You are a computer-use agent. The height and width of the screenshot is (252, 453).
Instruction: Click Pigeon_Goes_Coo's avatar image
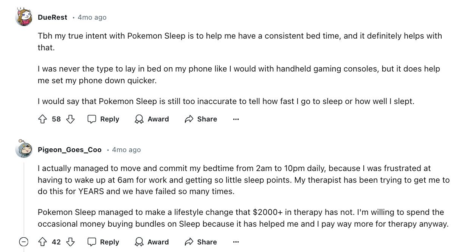pyautogui.click(x=24, y=149)
